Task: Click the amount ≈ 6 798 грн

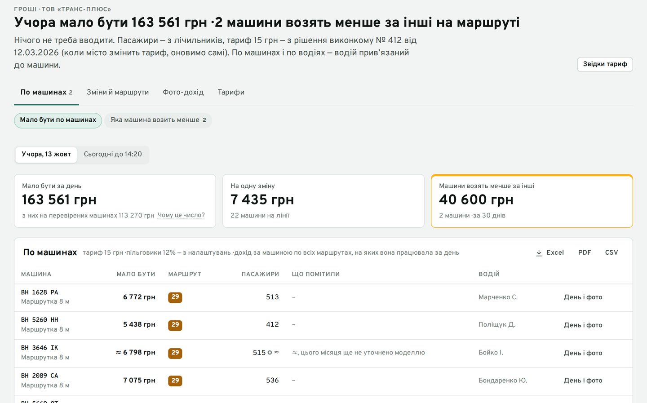Action: [x=136, y=353]
